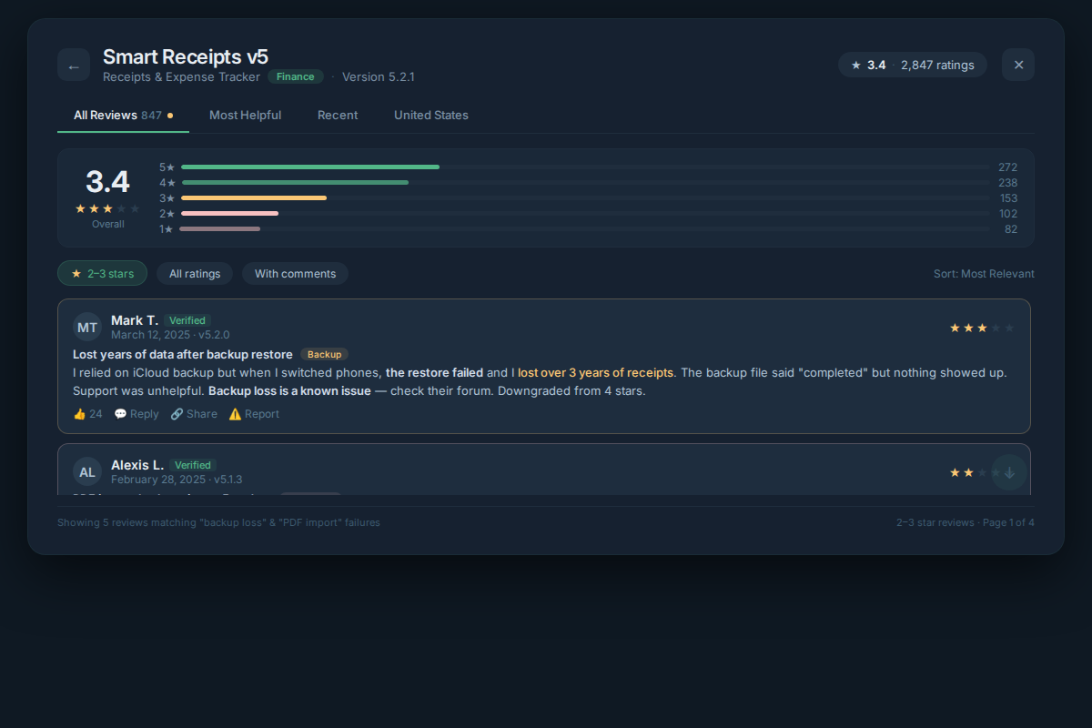
Task: Select the All Reviews tab
Action: [123, 116]
